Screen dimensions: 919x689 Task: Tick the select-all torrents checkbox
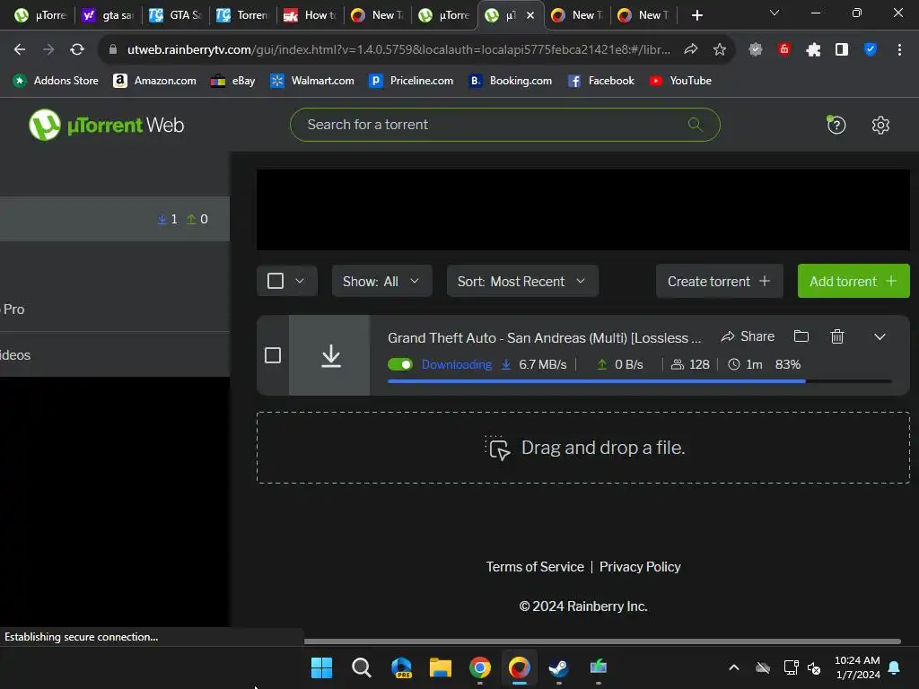(x=276, y=281)
